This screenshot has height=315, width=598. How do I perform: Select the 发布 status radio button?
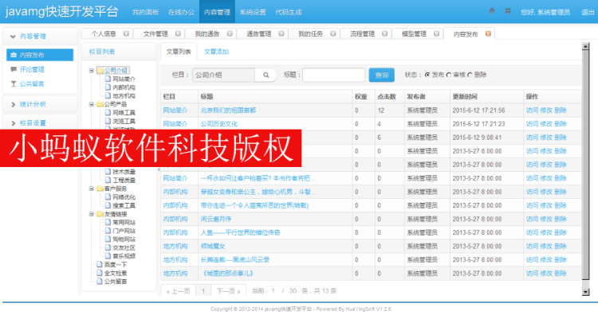tap(427, 75)
